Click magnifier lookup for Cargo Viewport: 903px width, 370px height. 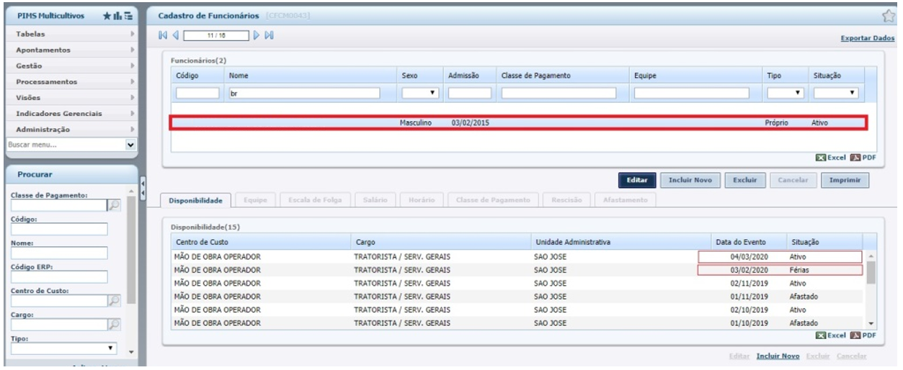115,325
